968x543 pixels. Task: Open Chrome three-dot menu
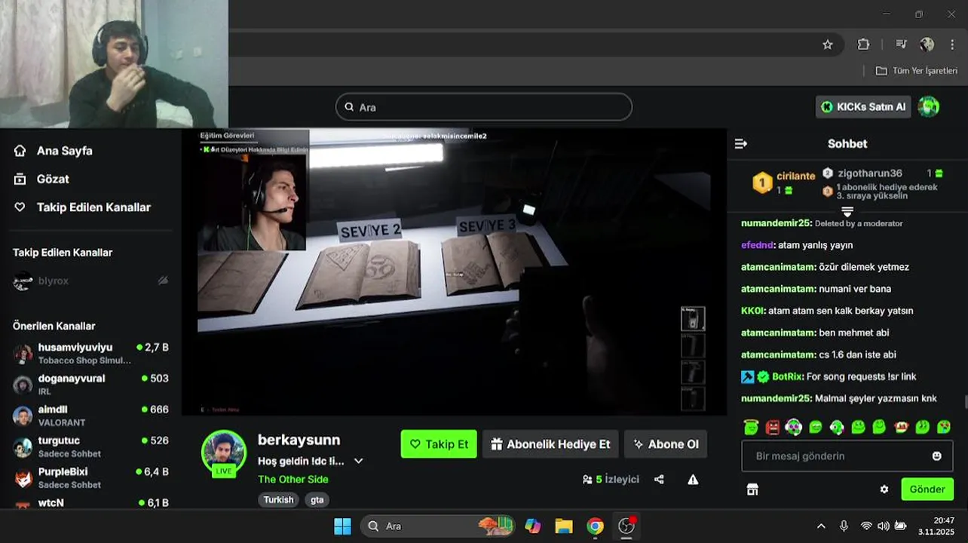(x=952, y=44)
